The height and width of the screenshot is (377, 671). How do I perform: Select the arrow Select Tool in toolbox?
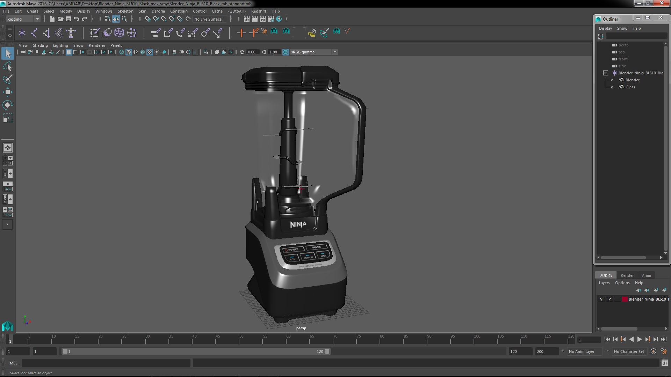click(x=8, y=53)
